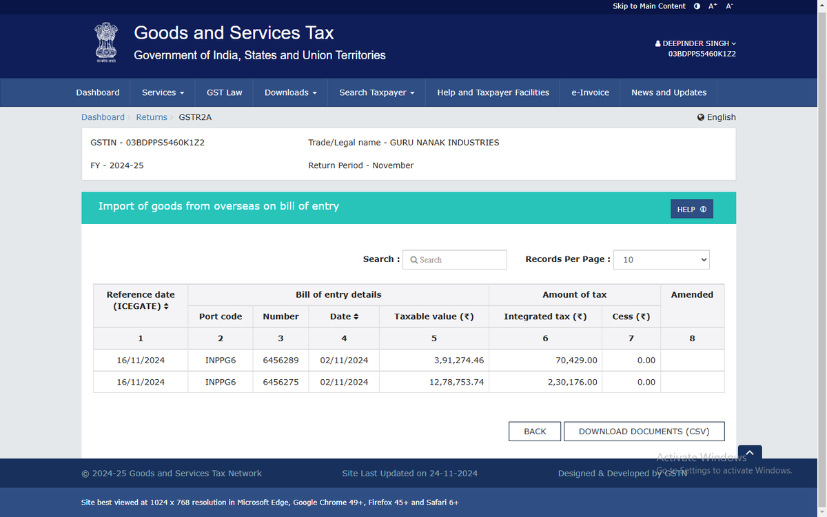The image size is (827, 517).
Task: Open the GST Law menu item
Action: click(x=224, y=92)
